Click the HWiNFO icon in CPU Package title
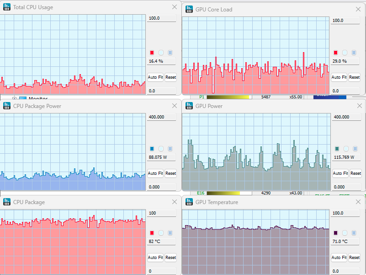This screenshot has width=366, height=275. (7, 202)
